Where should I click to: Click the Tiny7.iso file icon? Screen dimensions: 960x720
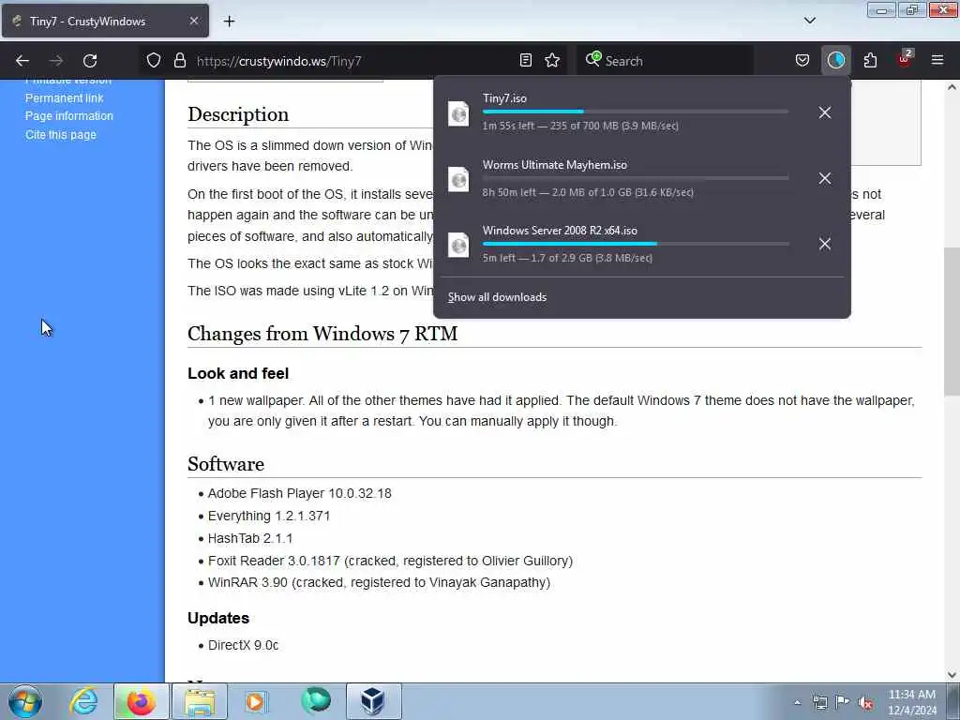coord(458,113)
